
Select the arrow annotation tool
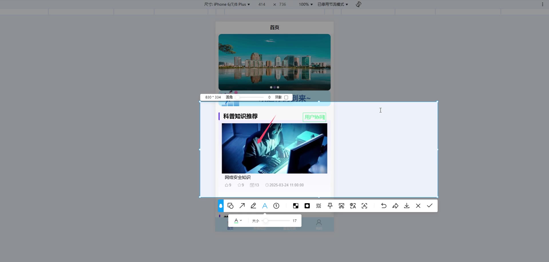pyautogui.click(x=242, y=206)
